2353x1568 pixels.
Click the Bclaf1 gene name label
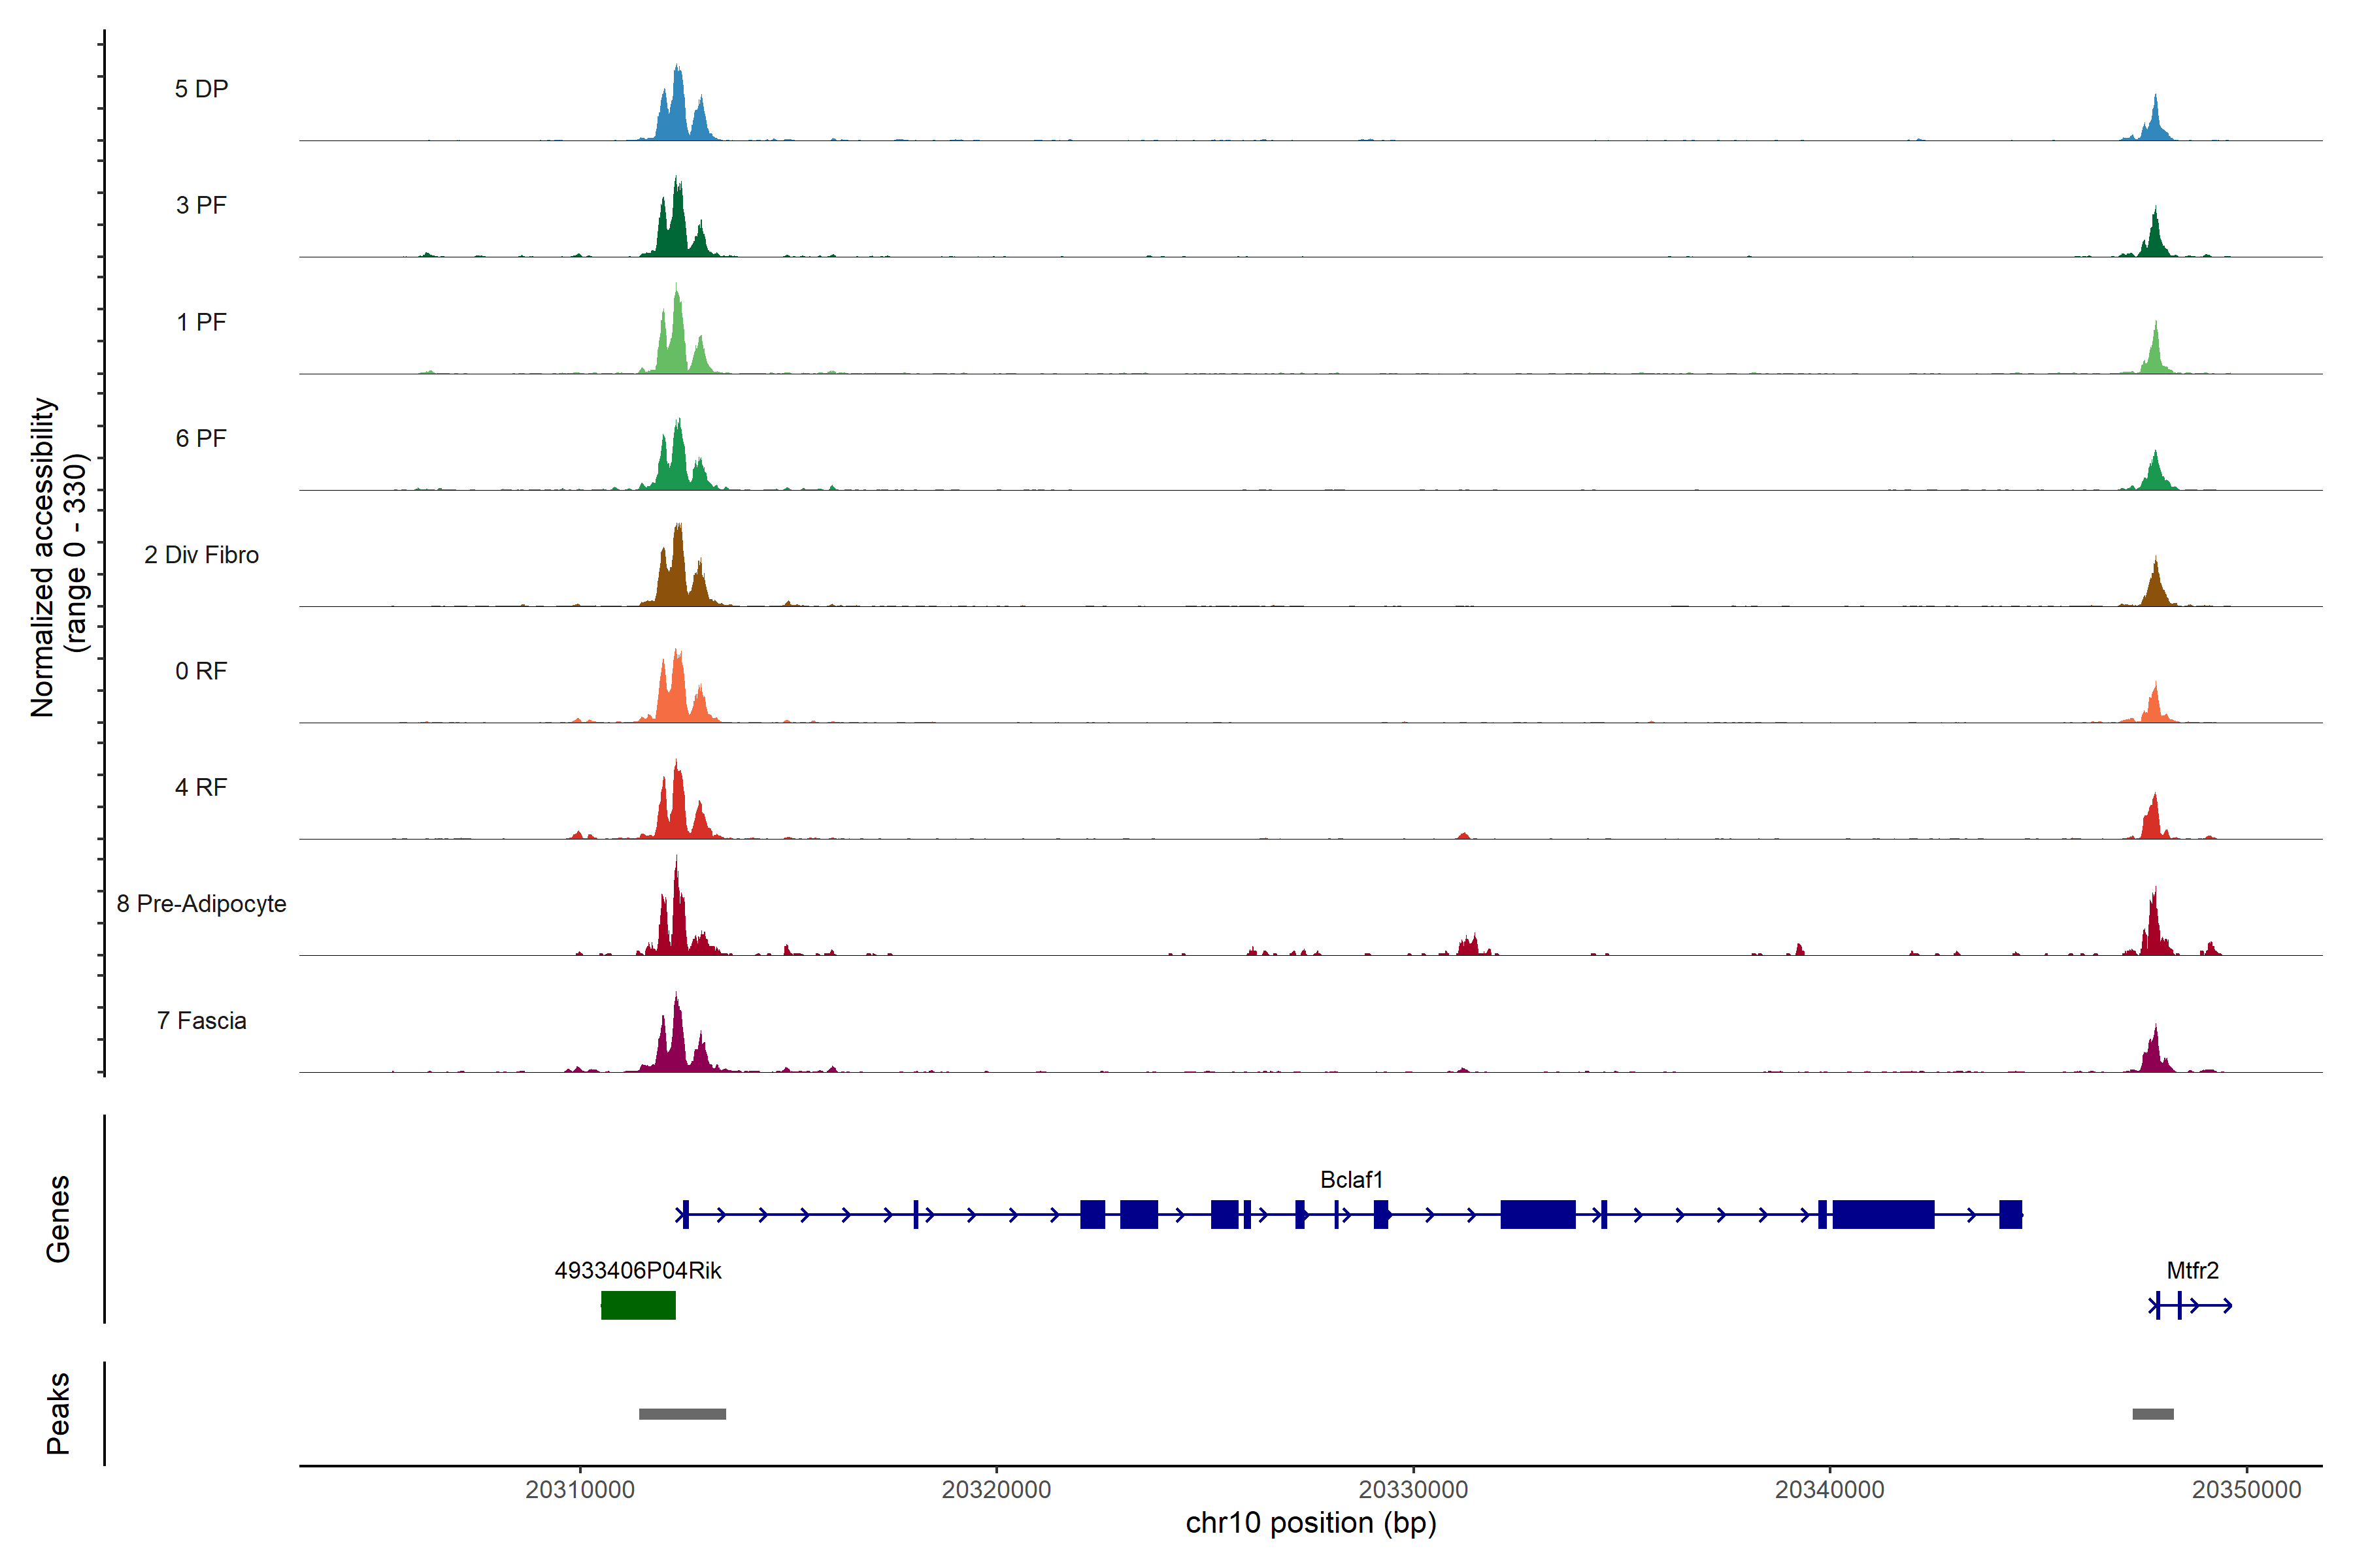[x=1350, y=1180]
